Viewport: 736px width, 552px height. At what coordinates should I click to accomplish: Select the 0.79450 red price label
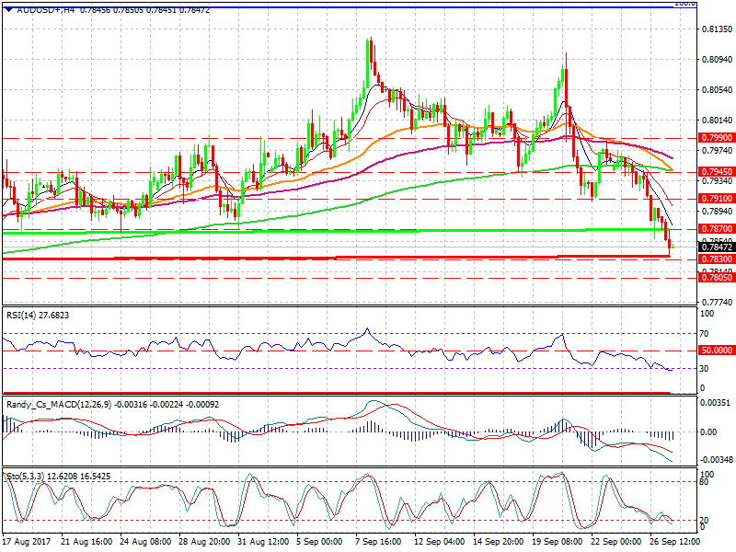coord(714,171)
